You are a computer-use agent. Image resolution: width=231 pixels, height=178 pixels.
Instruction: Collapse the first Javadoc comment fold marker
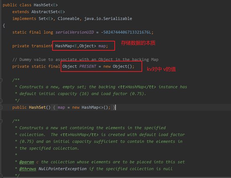(x=1, y=80)
